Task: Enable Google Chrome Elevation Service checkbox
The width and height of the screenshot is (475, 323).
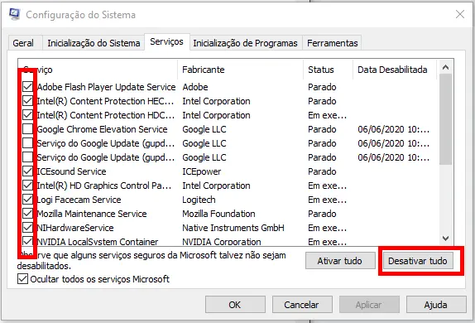Action: 27,129
